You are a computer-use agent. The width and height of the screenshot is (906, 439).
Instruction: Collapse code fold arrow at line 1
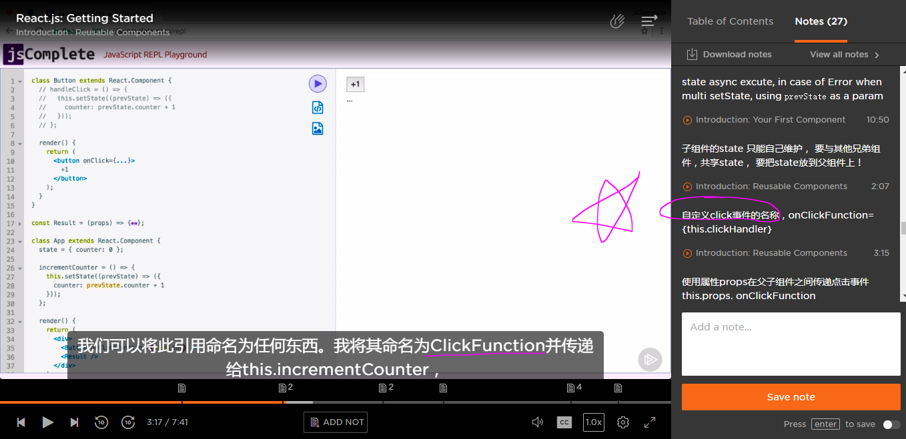tap(21, 81)
